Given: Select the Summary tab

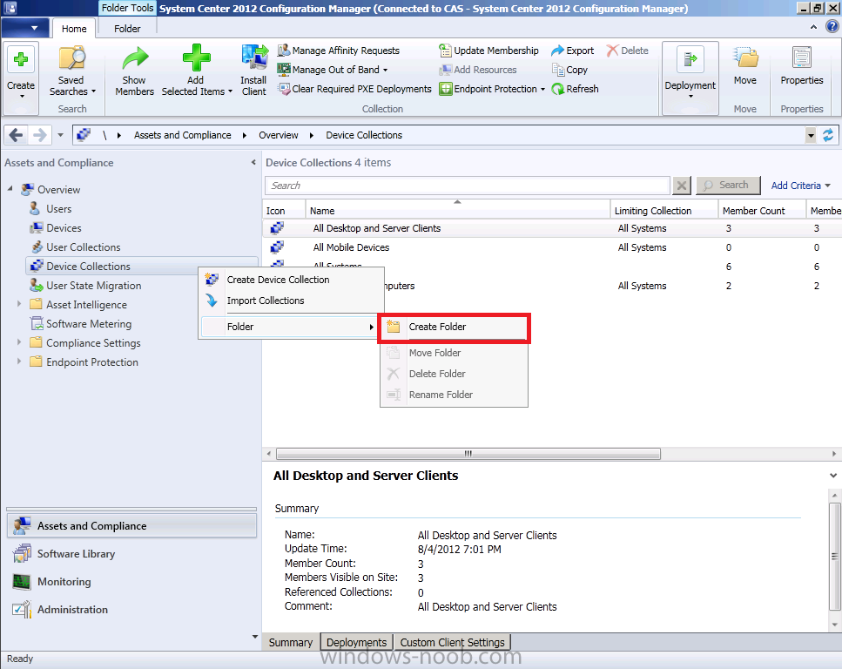Looking at the screenshot, I should tap(291, 642).
